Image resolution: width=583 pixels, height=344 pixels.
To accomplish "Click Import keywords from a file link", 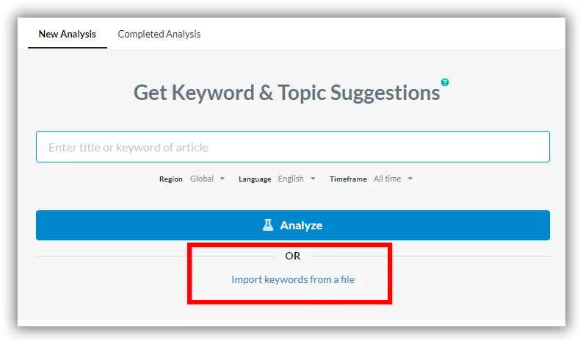I will 293,279.
